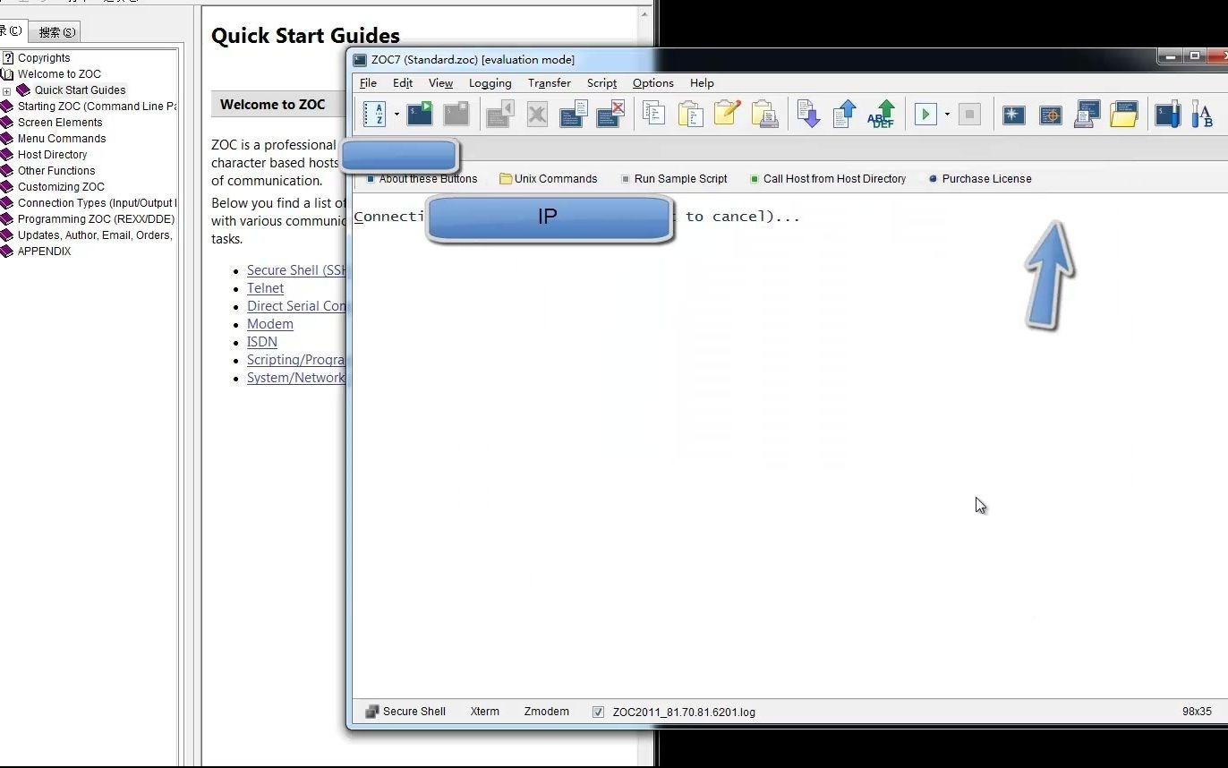Image resolution: width=1228 pixels, height=768 pixels.
Task: Click the copy documents icon in ZOC toolbar
Action: tap(654, 114)
